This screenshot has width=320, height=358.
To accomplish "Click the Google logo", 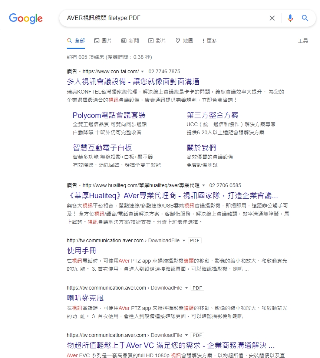I will pyautogui.click(x=26, y=18).
